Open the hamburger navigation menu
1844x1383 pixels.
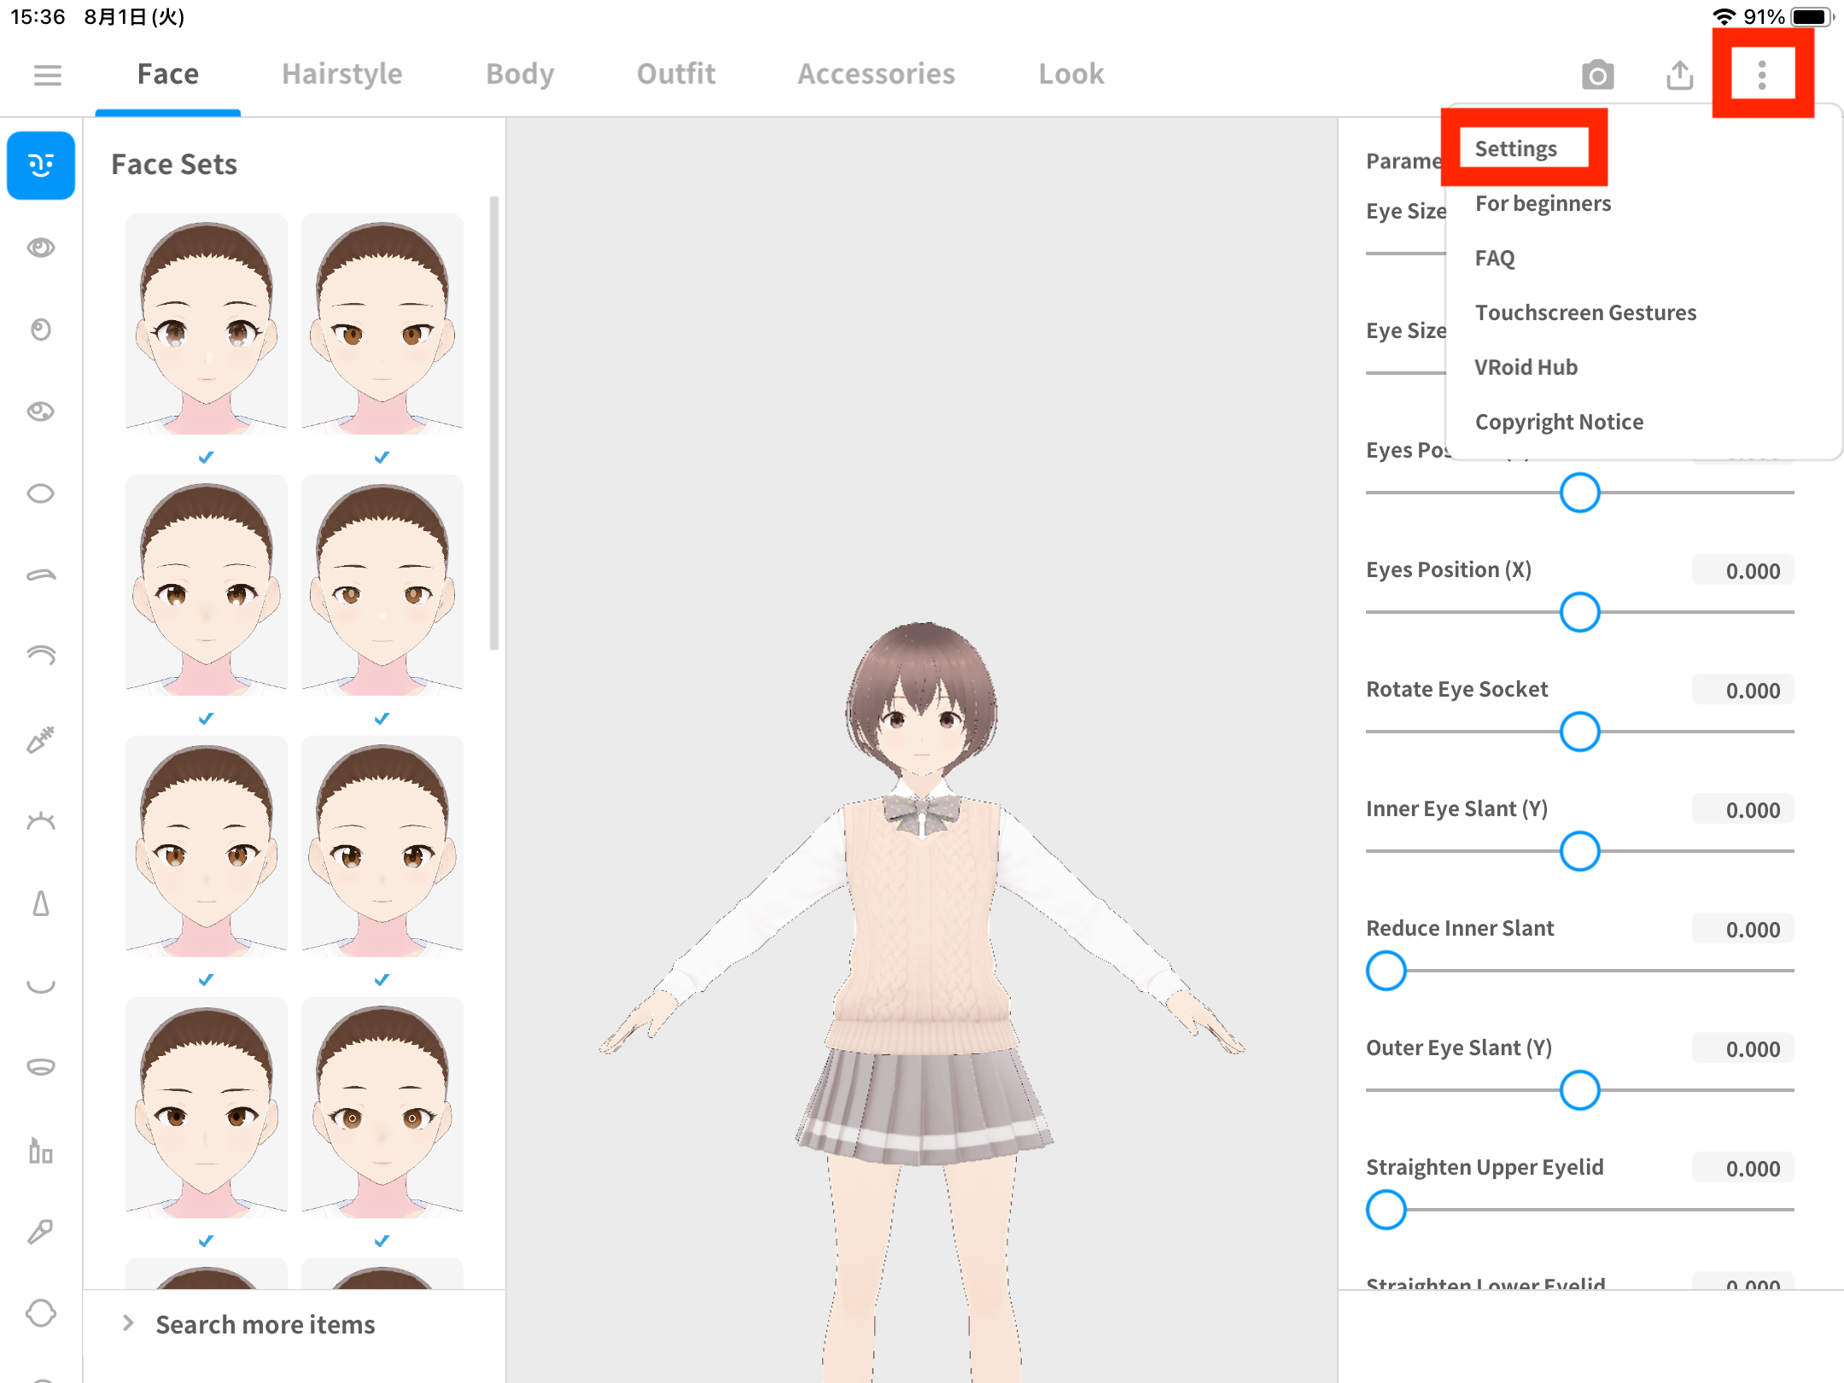click(x=48, y=75)
